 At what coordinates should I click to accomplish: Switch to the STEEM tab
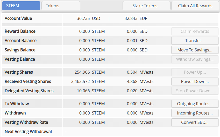21,6
